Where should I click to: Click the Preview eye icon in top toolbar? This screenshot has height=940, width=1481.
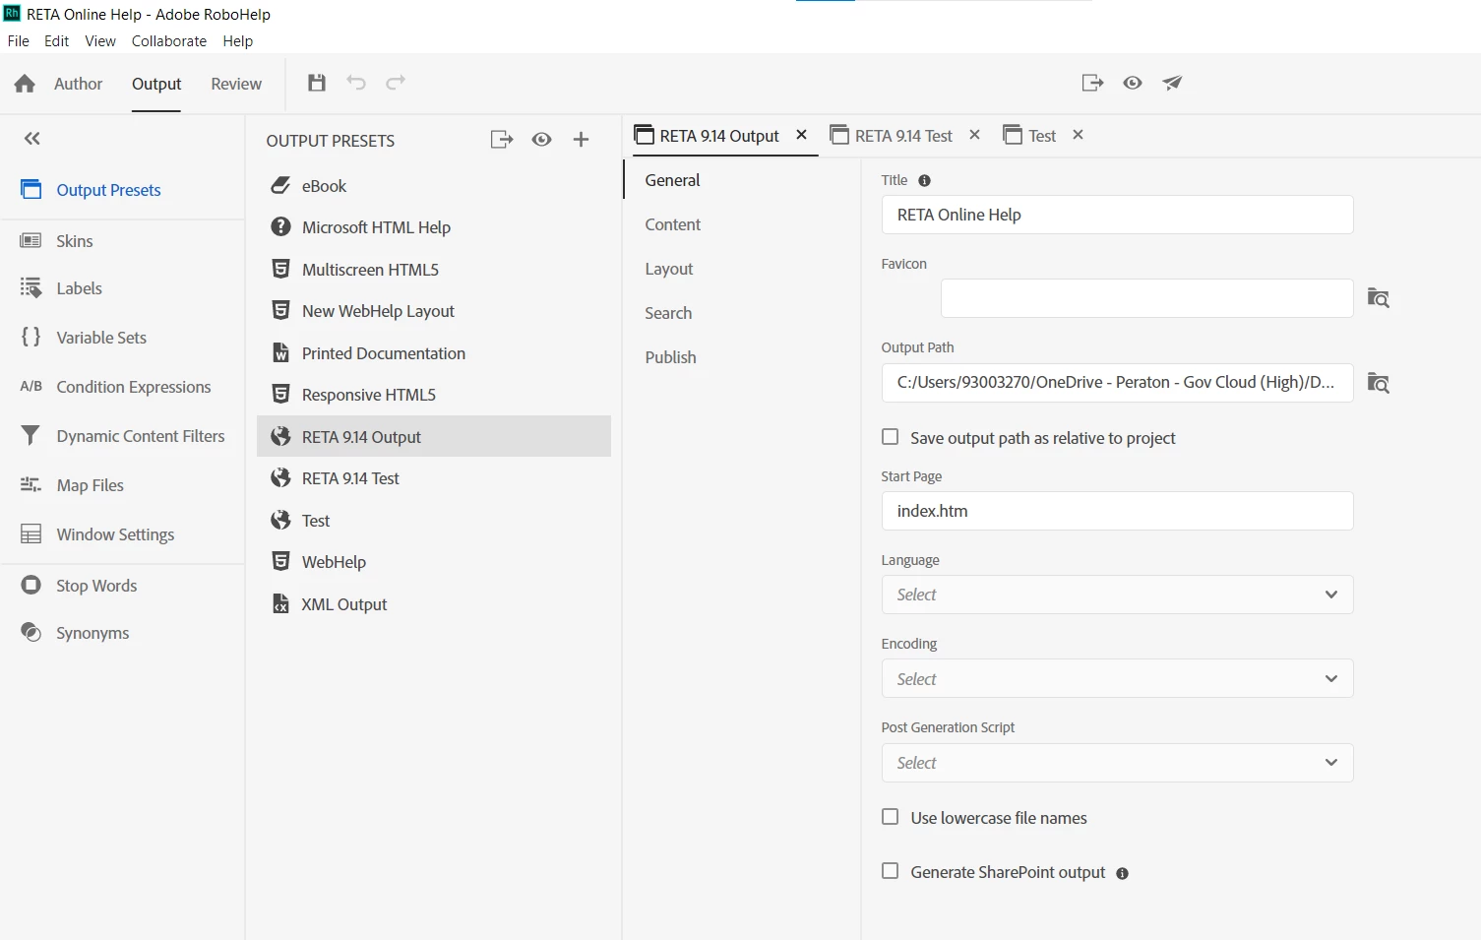coord(1133,83)
